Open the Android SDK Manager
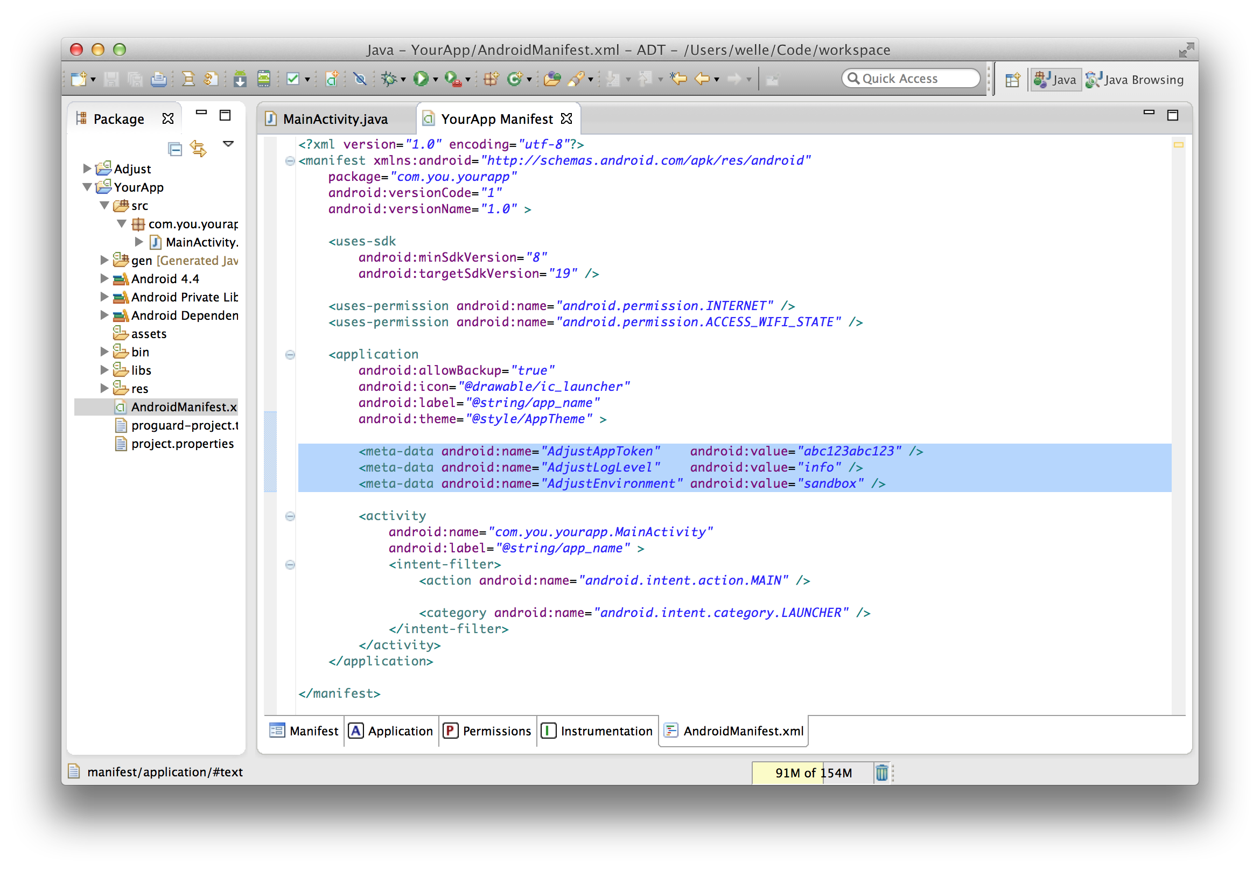1260x870 pixels. (x=240, y=79)
